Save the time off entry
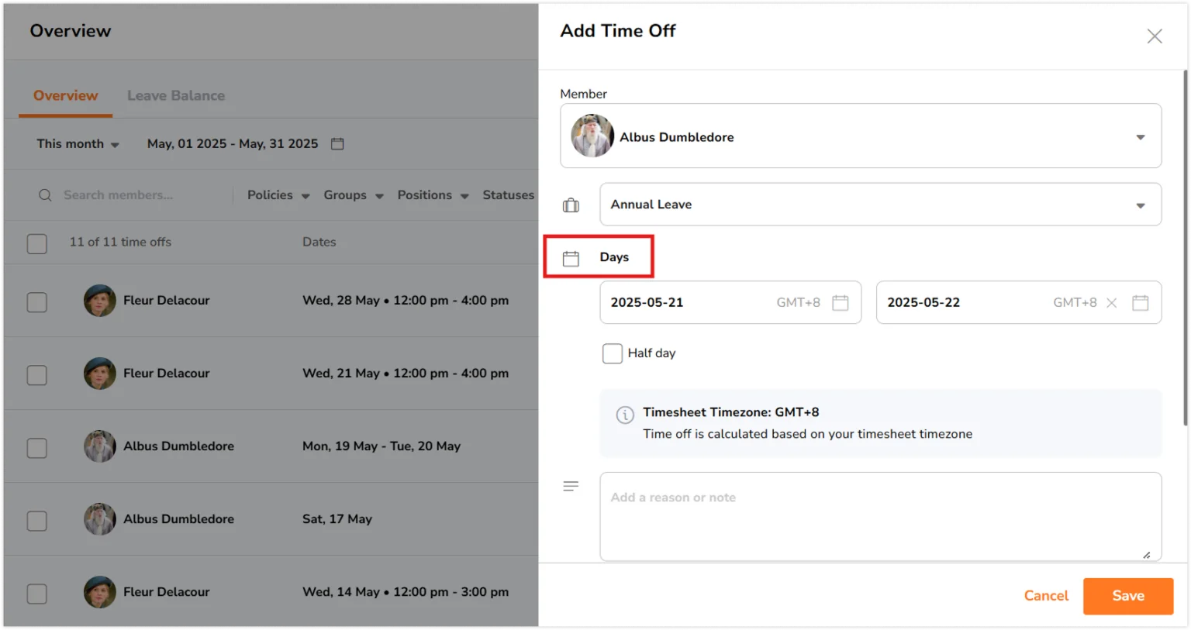This screenshot has width=1191, height=630. pos(1127,596)
